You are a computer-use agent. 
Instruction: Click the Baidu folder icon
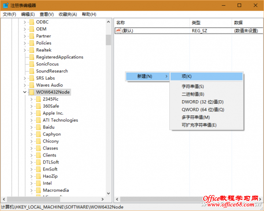pos(38,127)
